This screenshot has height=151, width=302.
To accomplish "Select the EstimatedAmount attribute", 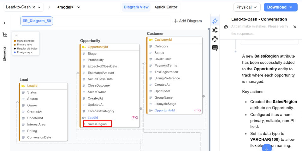I will (x=101, y=73).
